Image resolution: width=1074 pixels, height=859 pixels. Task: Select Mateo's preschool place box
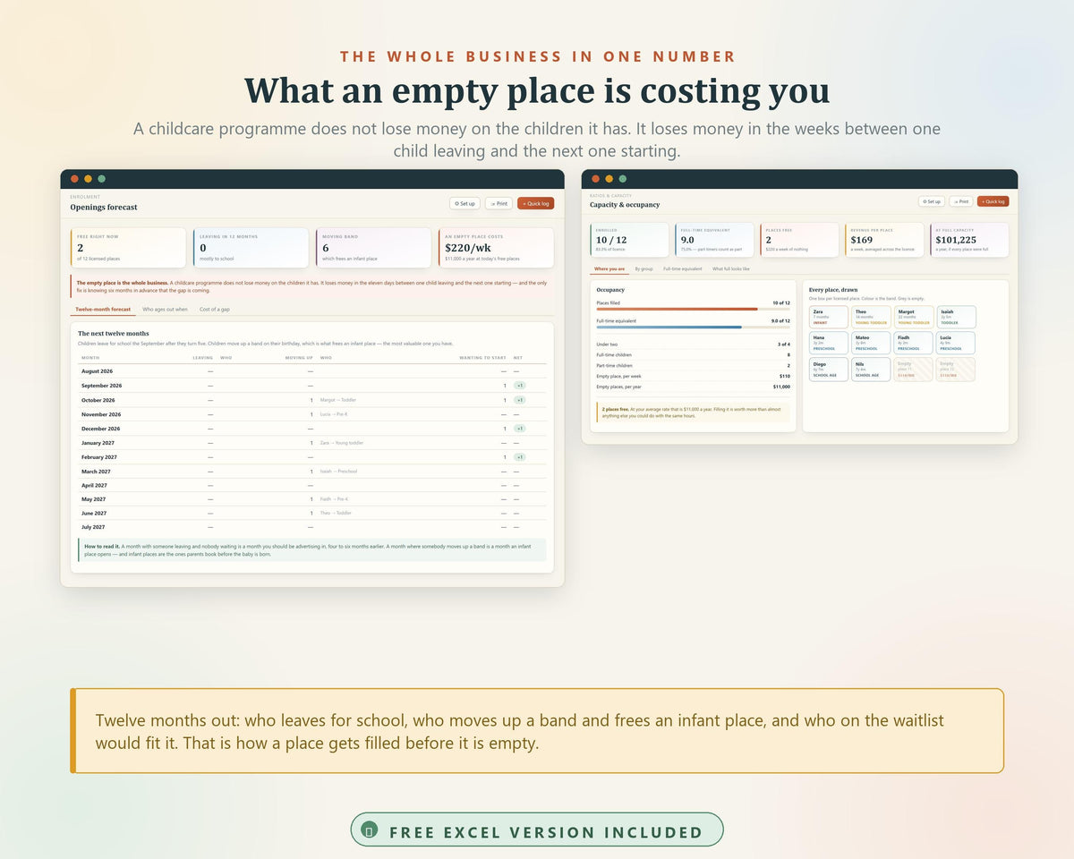pyautogui.click(x=871, y=344)
